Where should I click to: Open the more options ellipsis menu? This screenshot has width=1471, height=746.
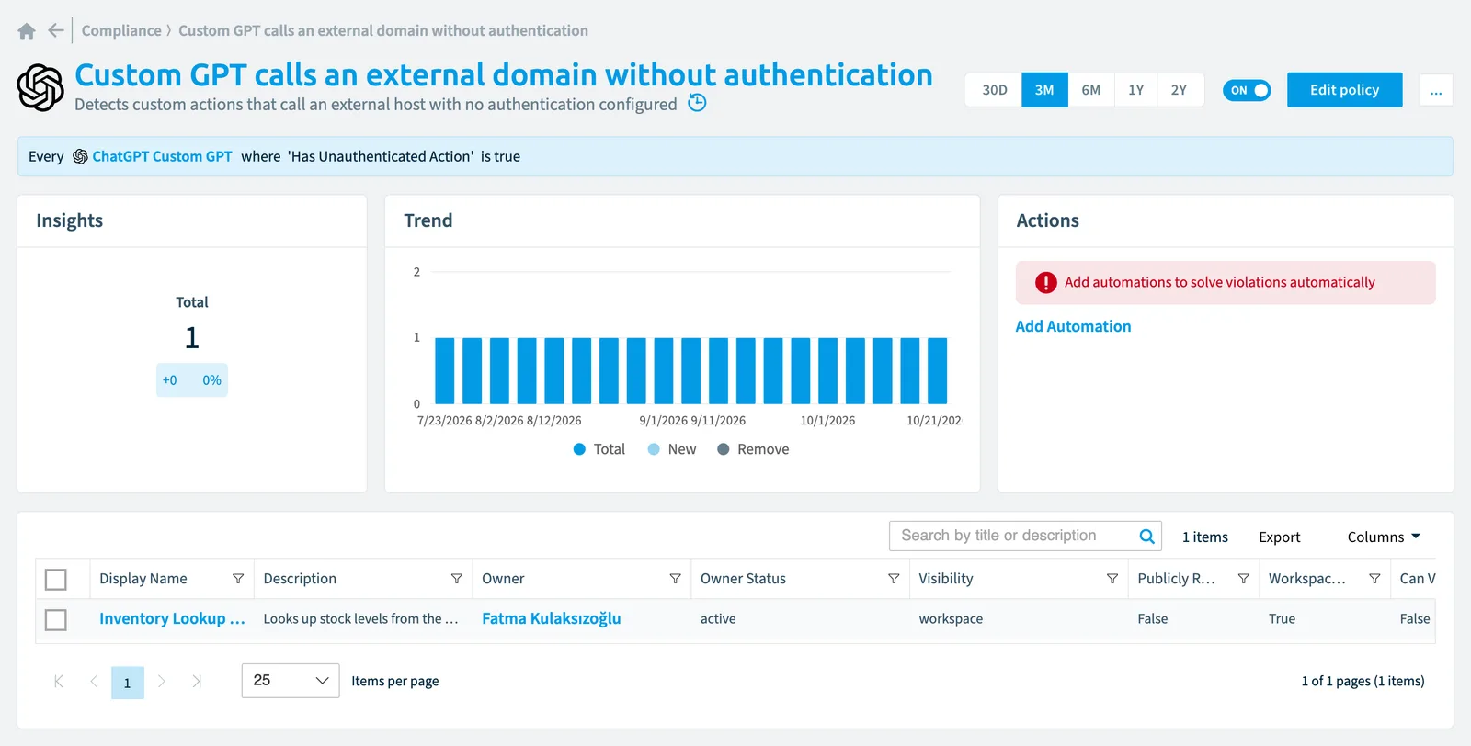(1436, 90)
